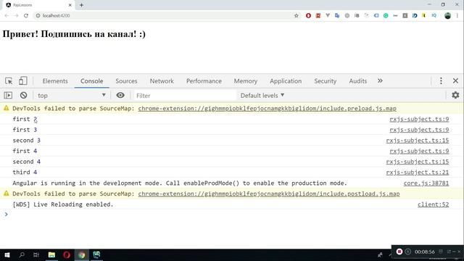The height and width of the screenshot is (261, 464).
Task: Click the green circle extension icon
Action: [x=386, y=16]
